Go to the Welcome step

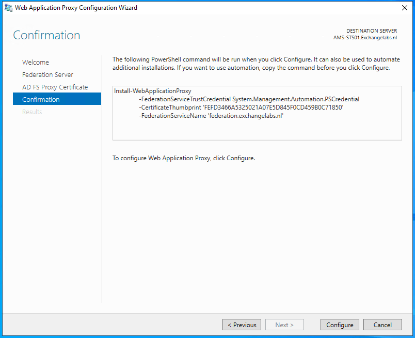[x=36, y=62]
